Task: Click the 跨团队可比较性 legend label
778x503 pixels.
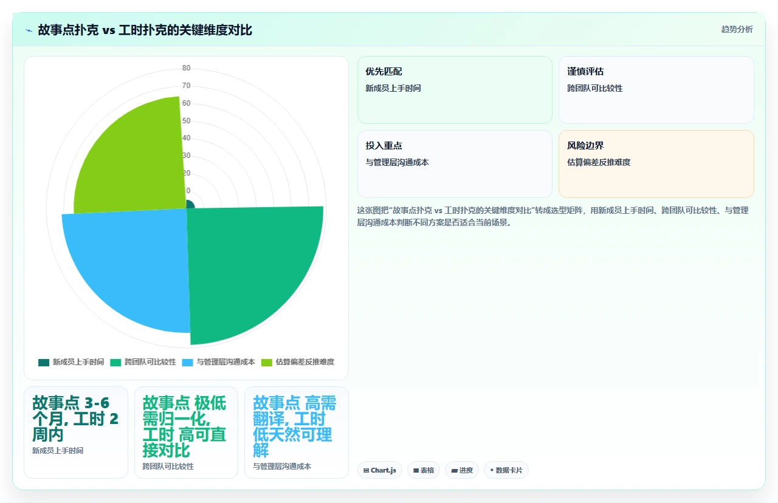Action: click(150, 362)
